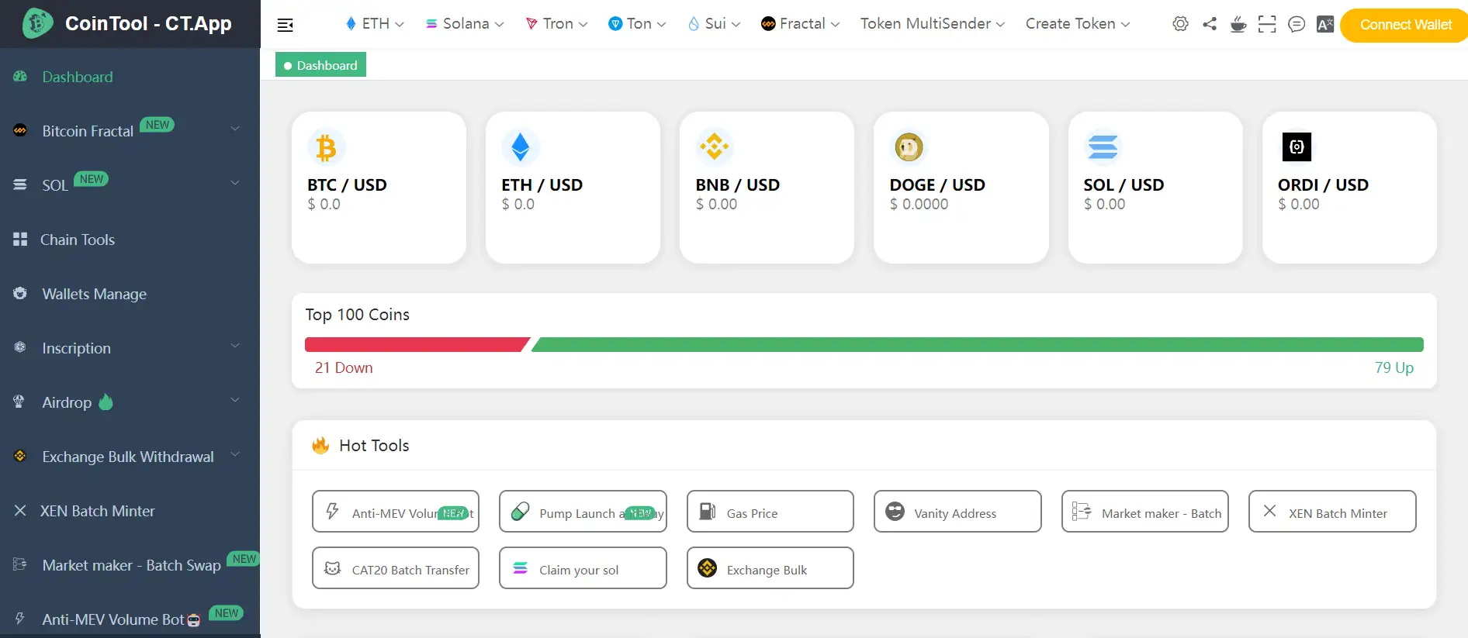Click the share icon in header
The height and width of the screenshot is (638, 1468).
[1209, 24]
